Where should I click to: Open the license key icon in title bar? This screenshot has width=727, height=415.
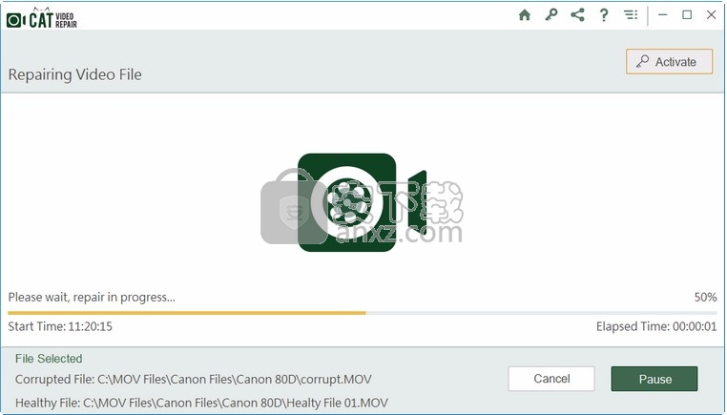551,15
